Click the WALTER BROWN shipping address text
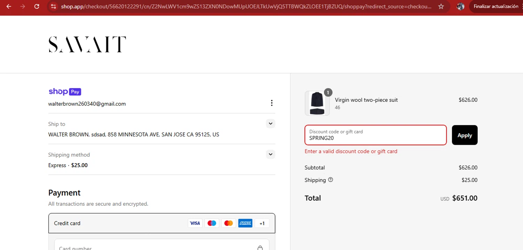This screenshot has width=523, height=250. point(134,135)
